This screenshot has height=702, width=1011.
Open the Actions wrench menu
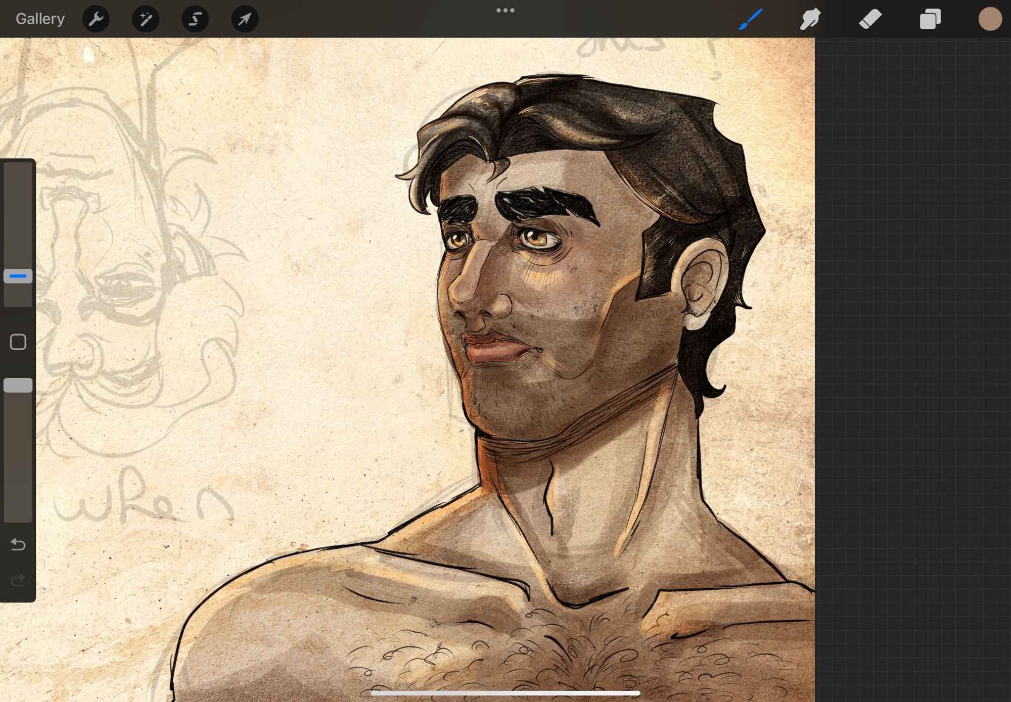(x=96, y=19)
